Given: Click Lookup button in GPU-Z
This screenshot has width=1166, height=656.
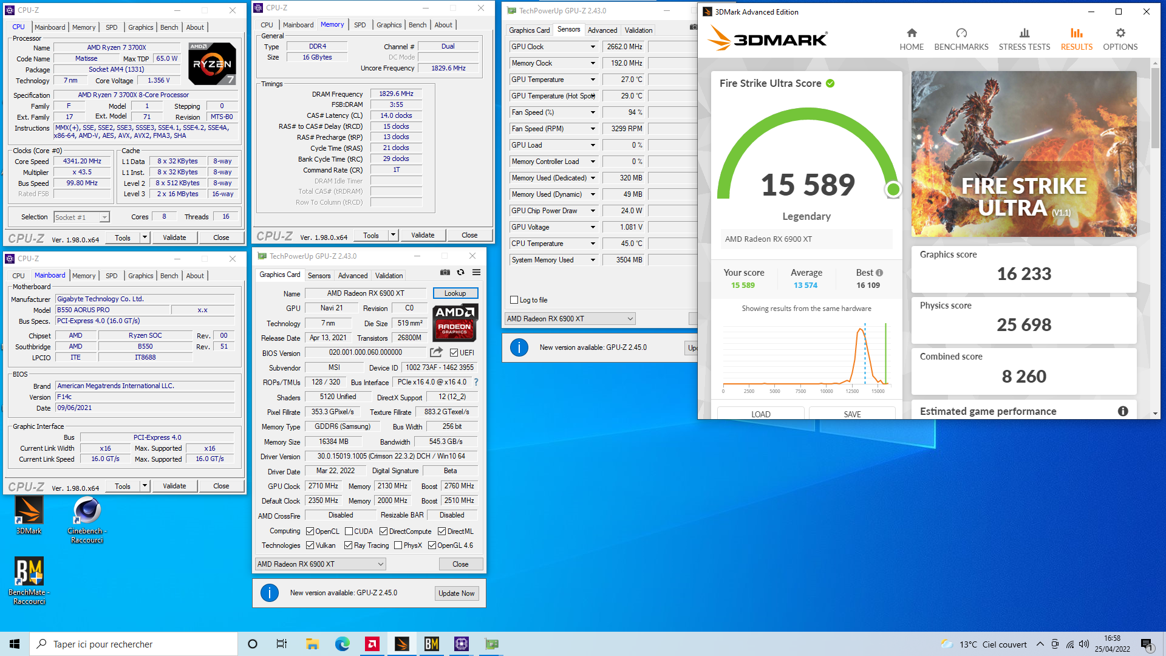Looking at the screenshot, I should click(455, 293).
